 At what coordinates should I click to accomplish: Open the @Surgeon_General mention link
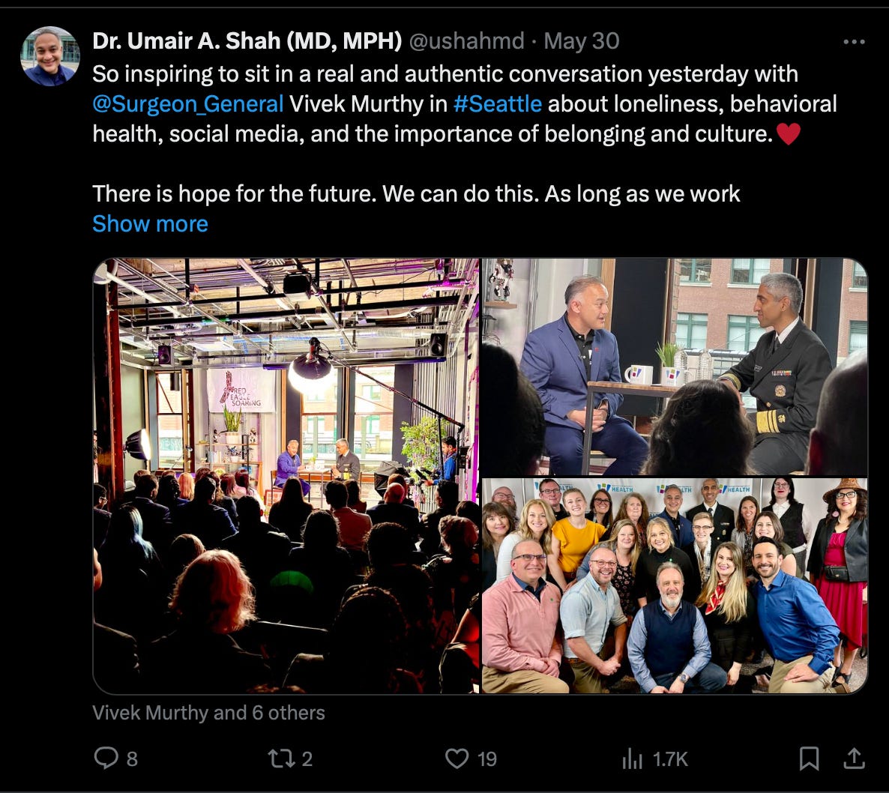[187, 104]
